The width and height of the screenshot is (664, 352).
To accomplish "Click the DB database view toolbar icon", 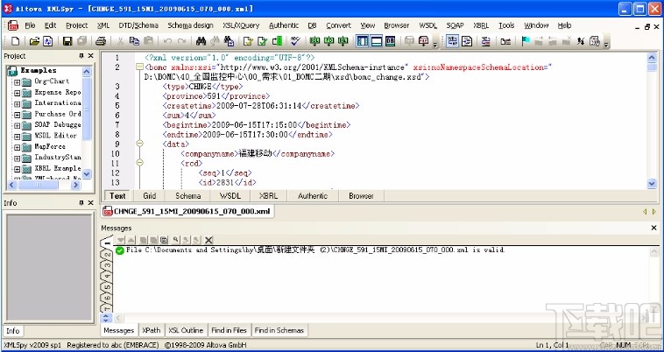I will click(x=390, y=41).
